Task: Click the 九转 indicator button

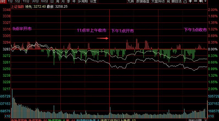Action: [x=131, y=1]
